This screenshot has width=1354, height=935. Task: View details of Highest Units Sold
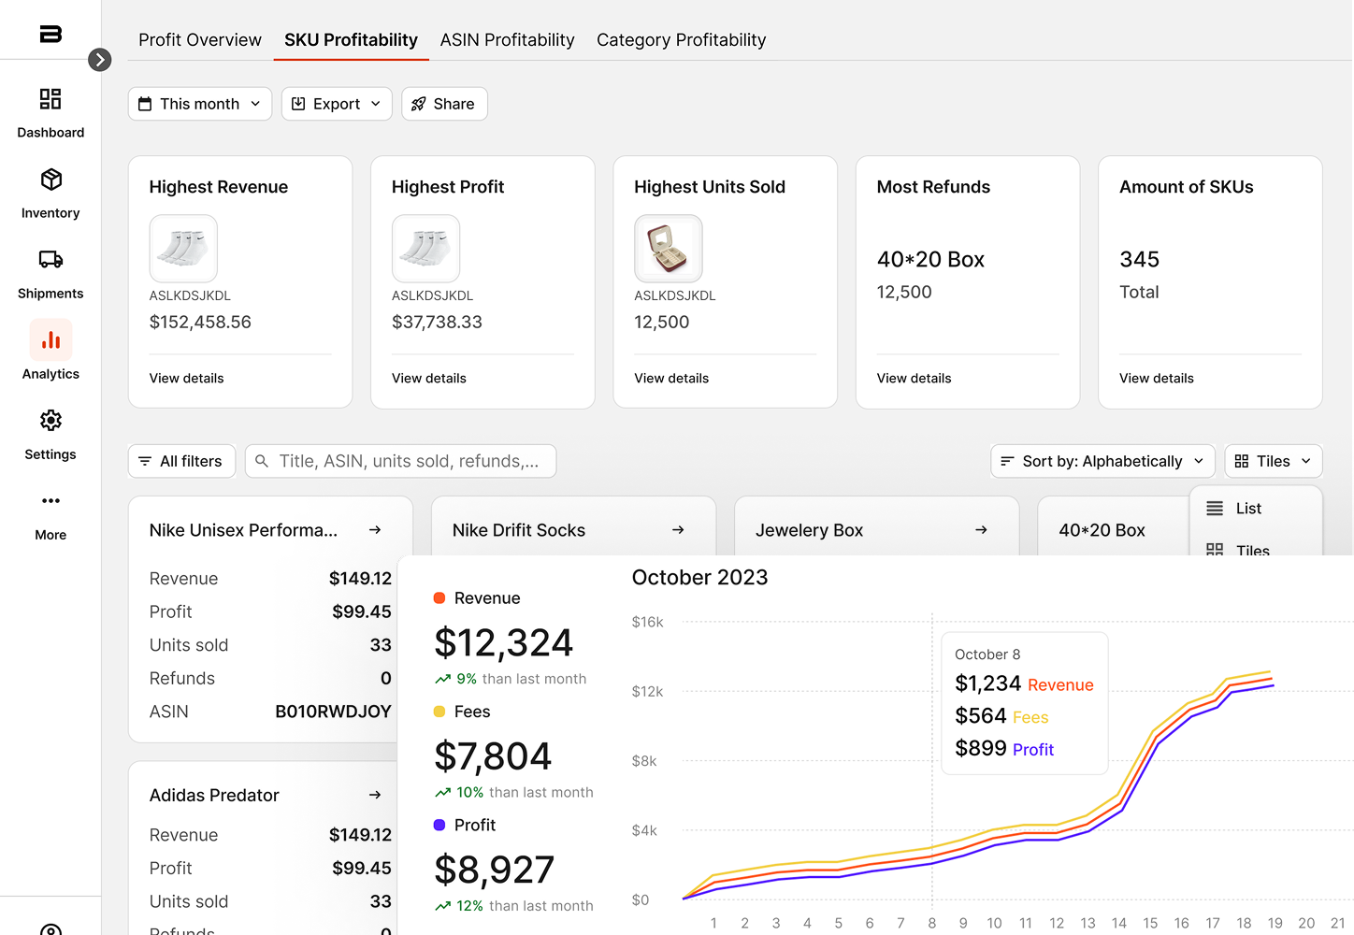pos(671,378)
